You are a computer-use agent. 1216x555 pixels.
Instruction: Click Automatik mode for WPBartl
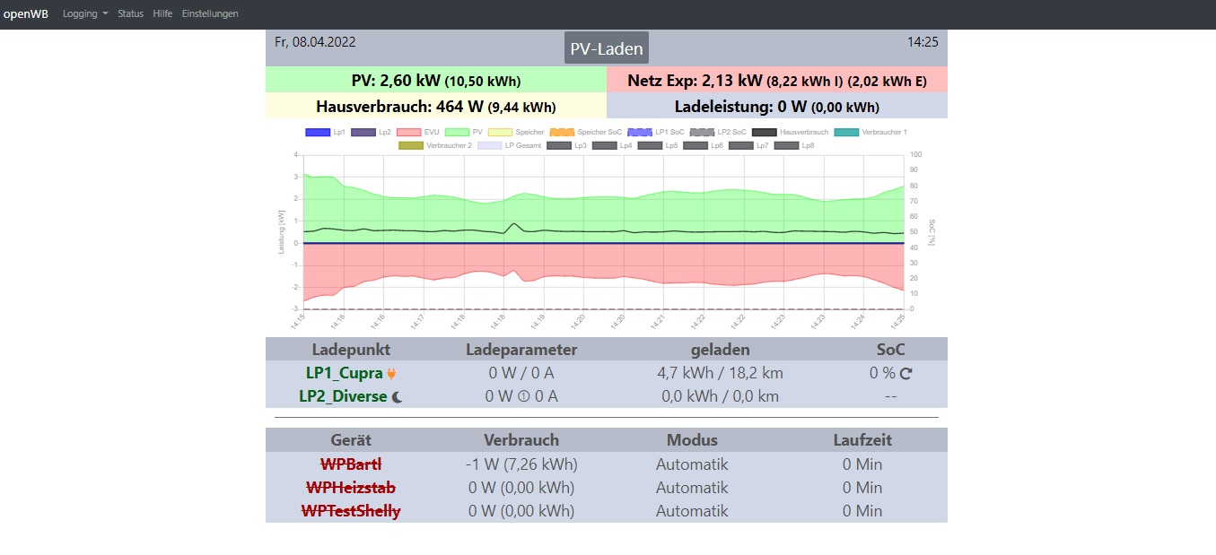coord(692,464)
